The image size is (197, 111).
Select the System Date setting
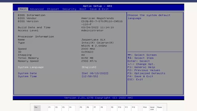coord(27,73)
